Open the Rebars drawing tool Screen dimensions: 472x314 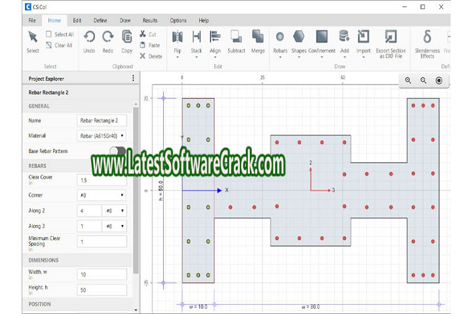280,39
